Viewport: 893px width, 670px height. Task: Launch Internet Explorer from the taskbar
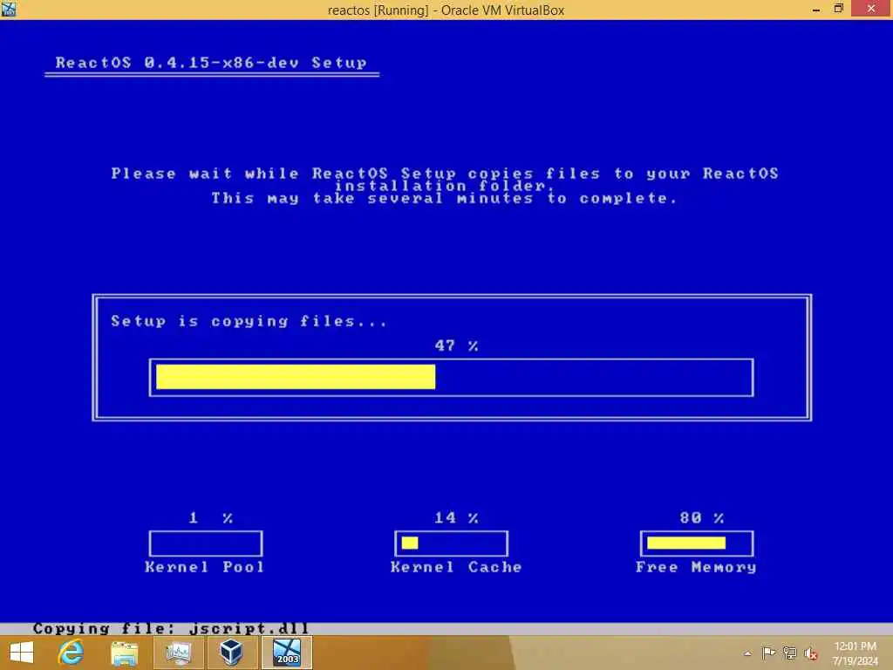(x=72, y=653)
